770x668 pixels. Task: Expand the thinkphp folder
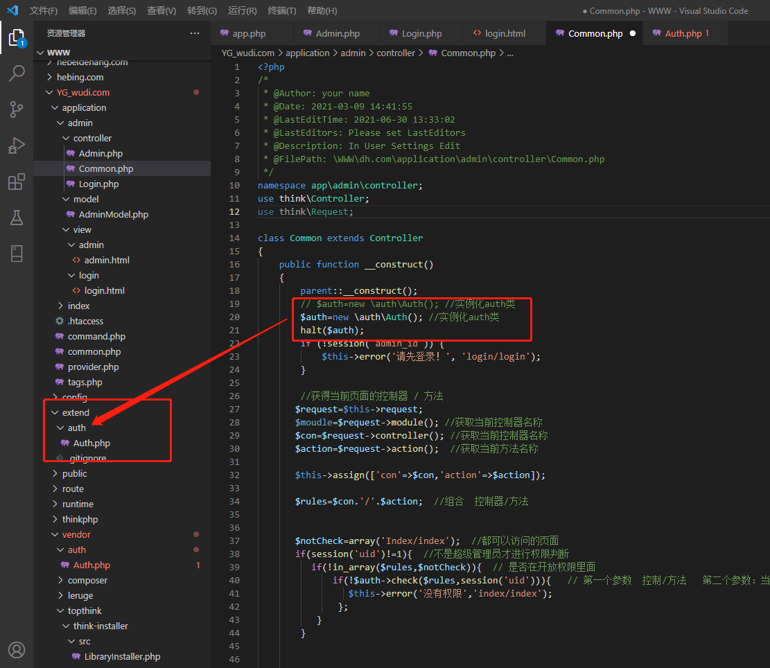pos(80,519)
